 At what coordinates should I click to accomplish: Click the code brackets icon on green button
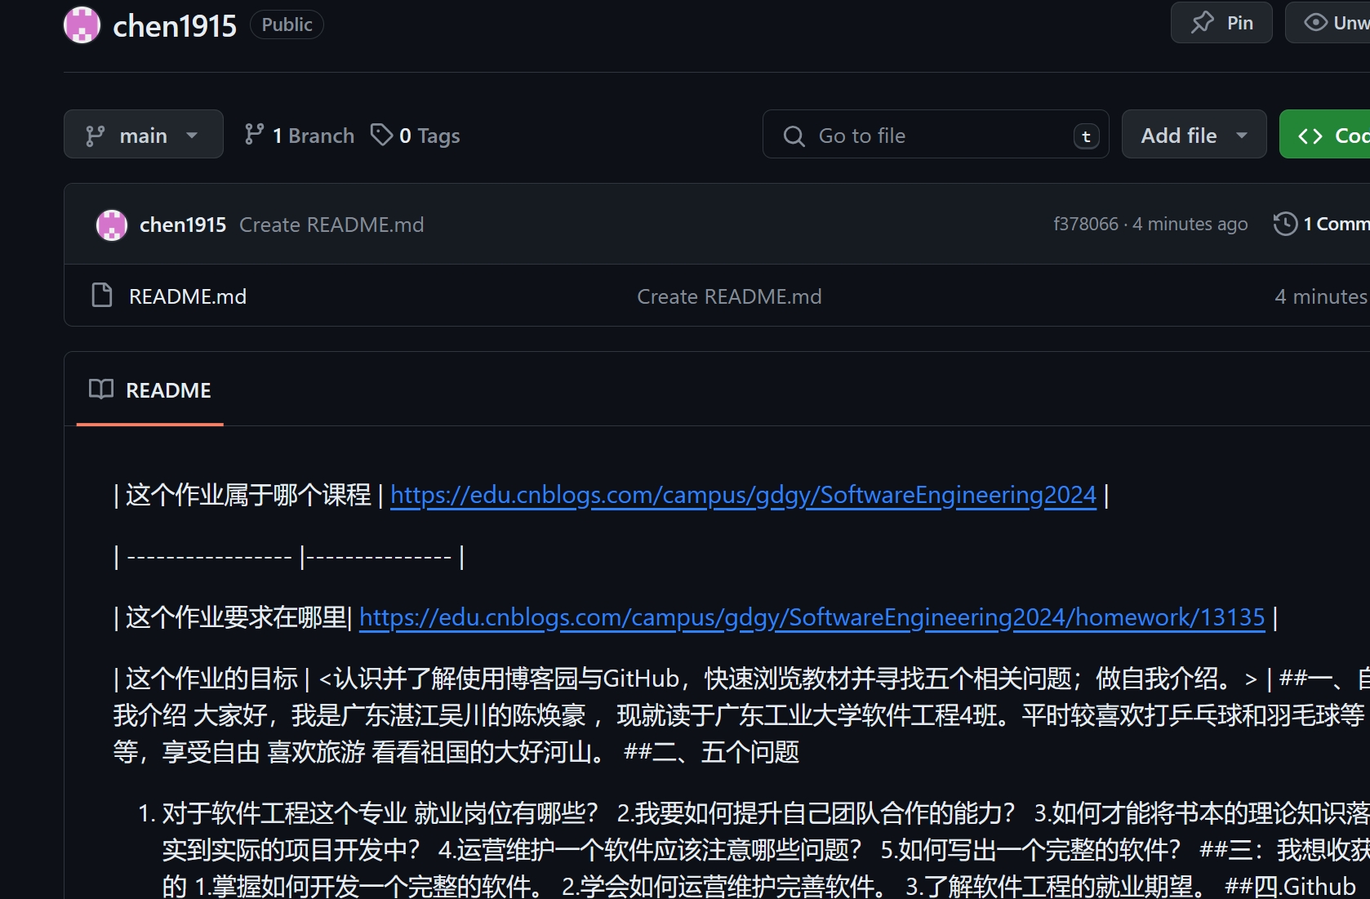pos(1310,136)
